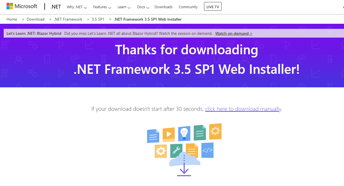Click the orange play video icon
This screenshot has height=186, width=344.
169,135
